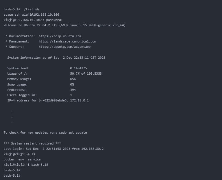This screenshot has width=222, height=180.
Task: Click the https://ubuntu.com/advantage support URL
Action: coord(64,47)
